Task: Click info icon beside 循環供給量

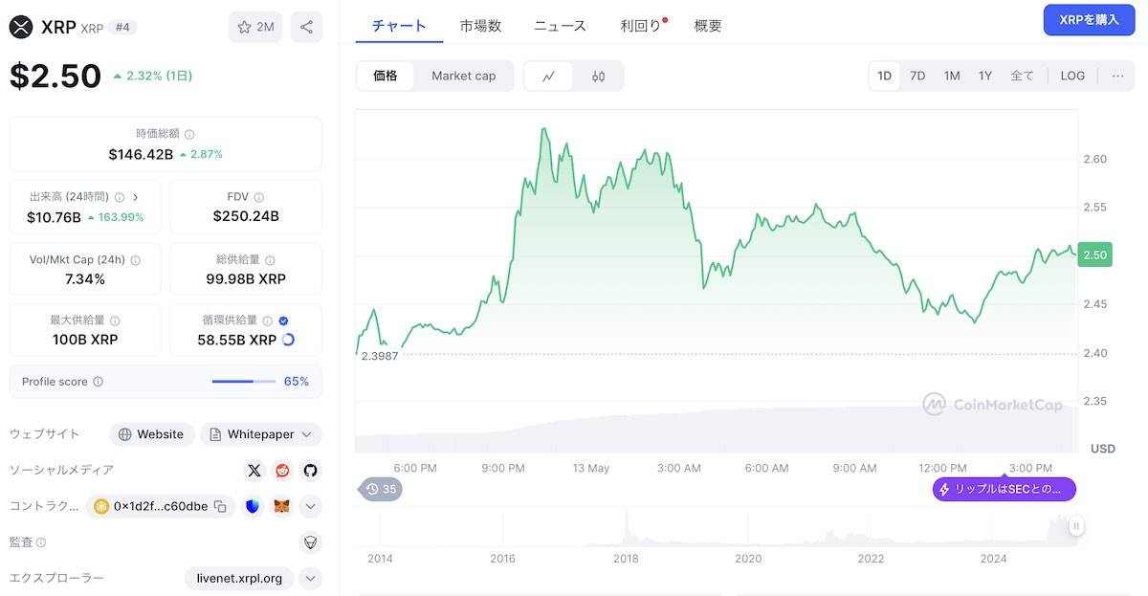Action: coord(267,321)
